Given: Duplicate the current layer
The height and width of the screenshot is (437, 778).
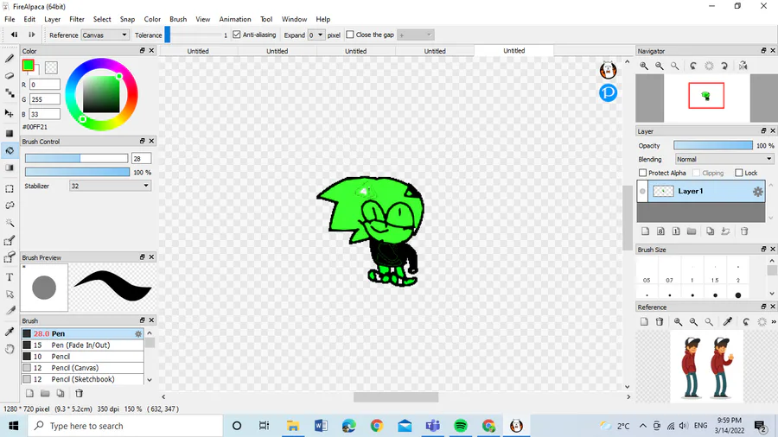Looking at the screenshot, I should [x=710, y=231].
